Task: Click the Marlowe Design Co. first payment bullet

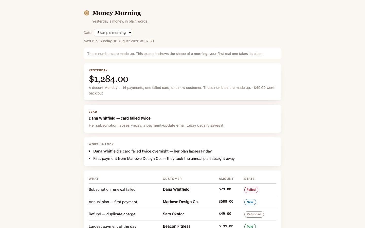Action: click(x=164, y=159)
